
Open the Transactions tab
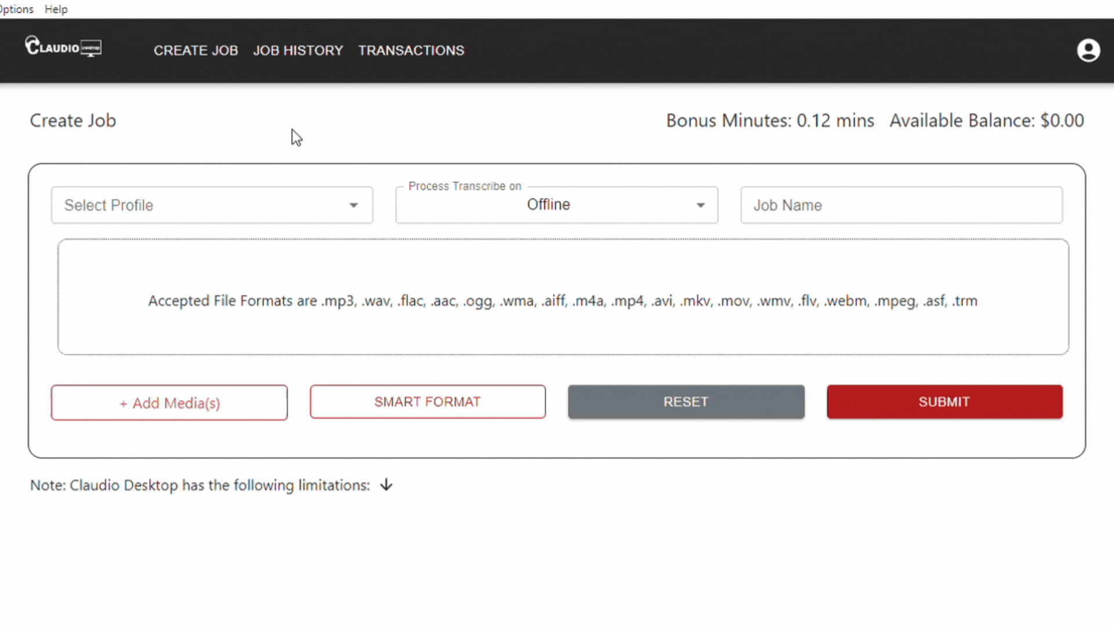(411, 51)
